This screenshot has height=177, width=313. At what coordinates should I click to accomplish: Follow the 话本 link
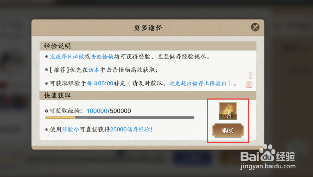[94, 70]
